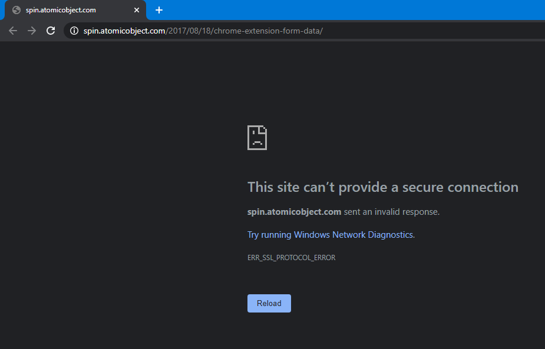Go back using the back arrow
545x349 pixels.
tap(13, 31)
